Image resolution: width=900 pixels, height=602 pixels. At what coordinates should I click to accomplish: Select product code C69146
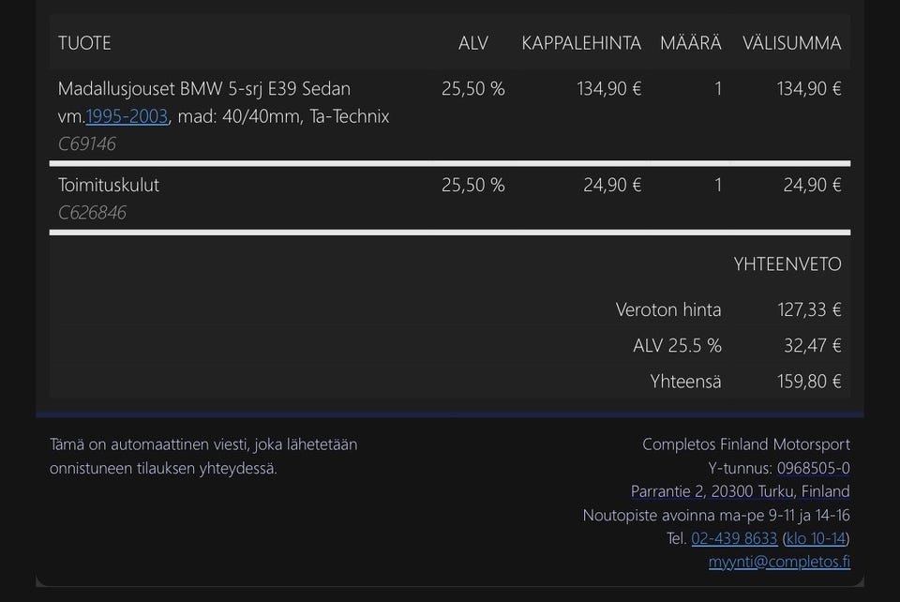point(86,143)
